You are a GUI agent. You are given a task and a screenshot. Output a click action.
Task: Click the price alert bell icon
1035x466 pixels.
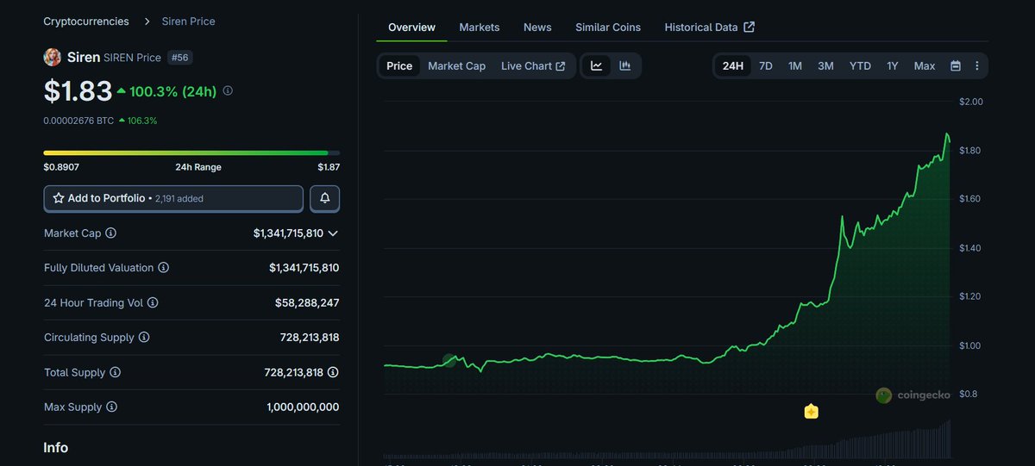coord(325,198)
